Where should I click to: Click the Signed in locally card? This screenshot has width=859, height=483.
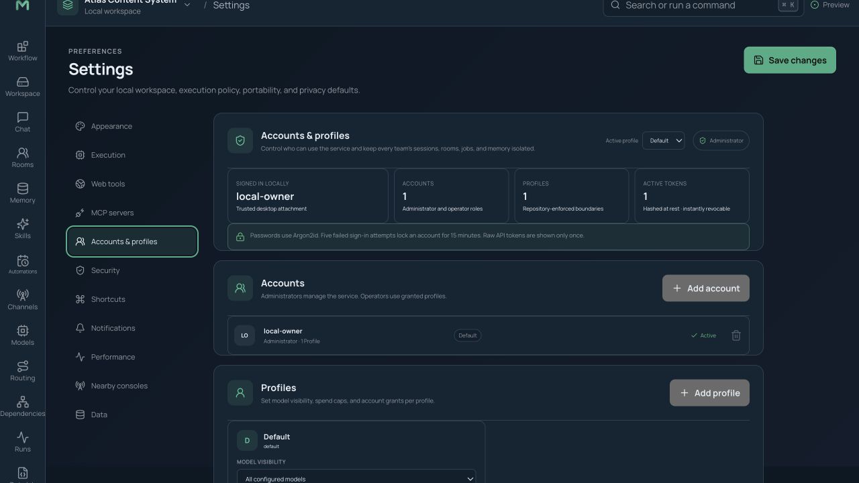(x=308, y=196)
